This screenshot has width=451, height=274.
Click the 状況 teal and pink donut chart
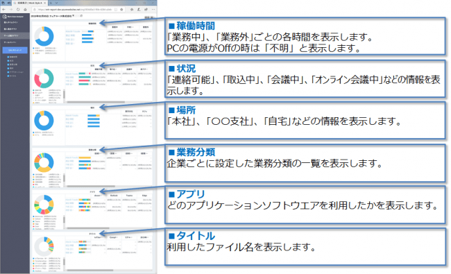point(44,78)
